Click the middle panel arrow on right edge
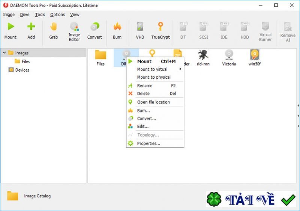The width and height of the screenshot is (300, 211). coord(298,116)
